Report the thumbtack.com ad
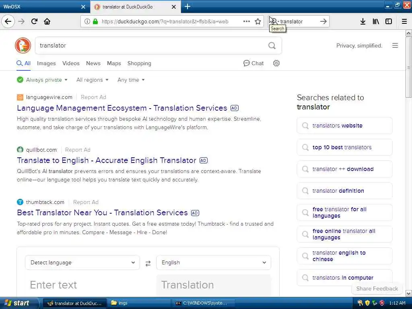Image resolution: width=412 pixels, height=309 pixels. [86, 202]
